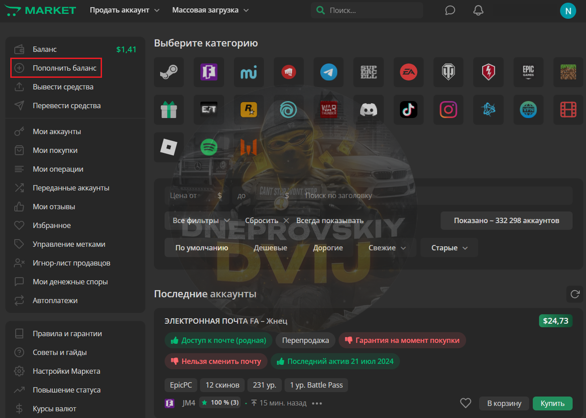The width and height of the screenshot is (586, 418).
Task: Open the Spotify category
Action: coord(208,147)
